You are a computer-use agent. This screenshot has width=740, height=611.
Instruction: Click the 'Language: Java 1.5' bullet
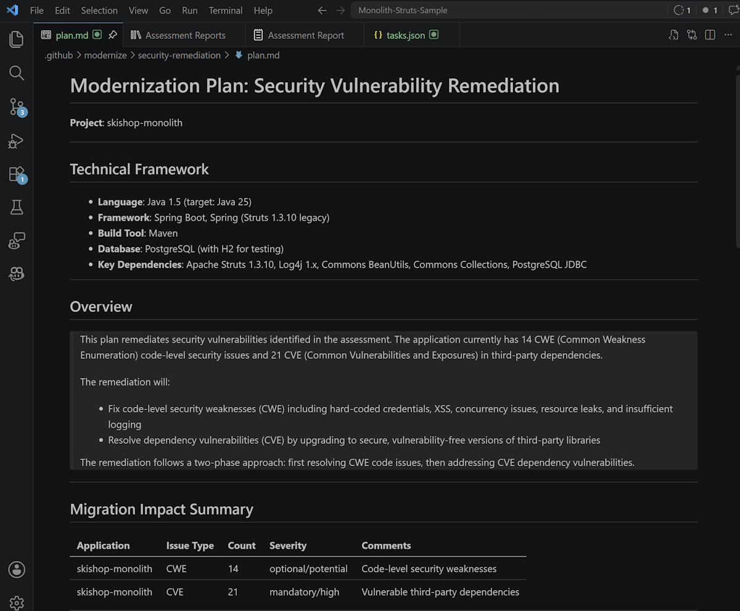tap(175, 202)
